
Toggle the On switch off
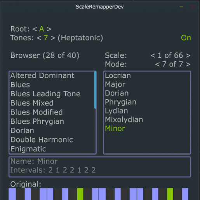click(x=186, y=38)
